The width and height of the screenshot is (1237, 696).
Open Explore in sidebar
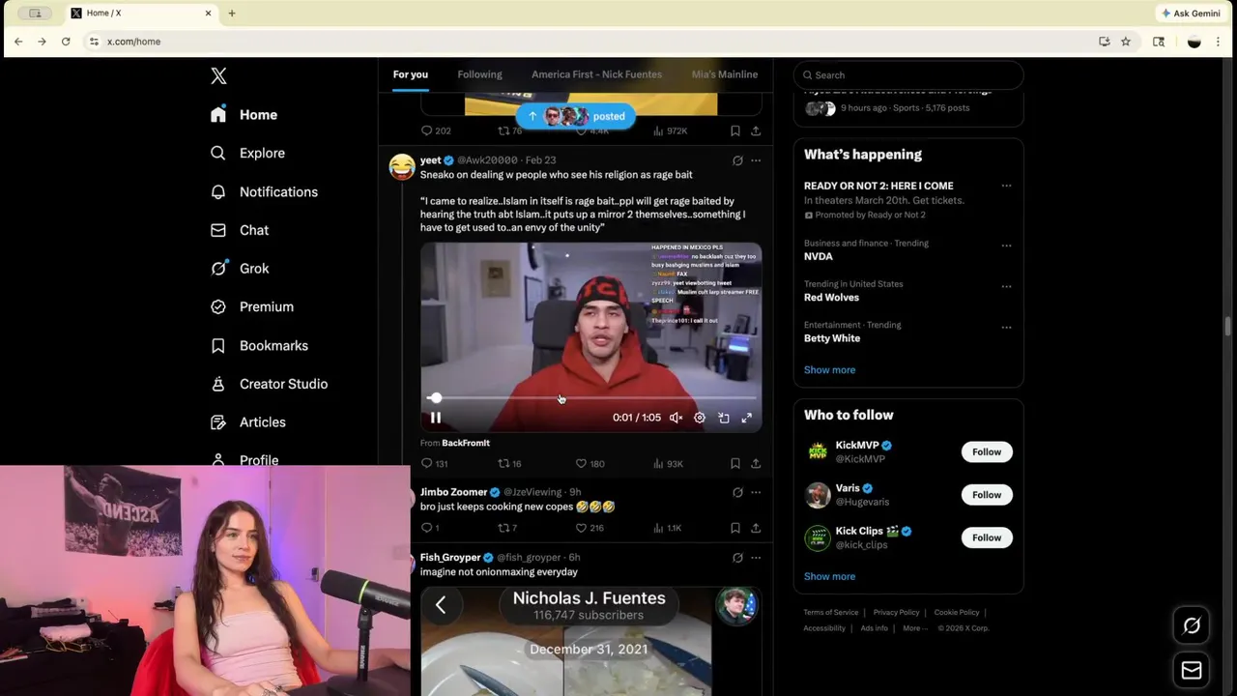pos(248,153)
